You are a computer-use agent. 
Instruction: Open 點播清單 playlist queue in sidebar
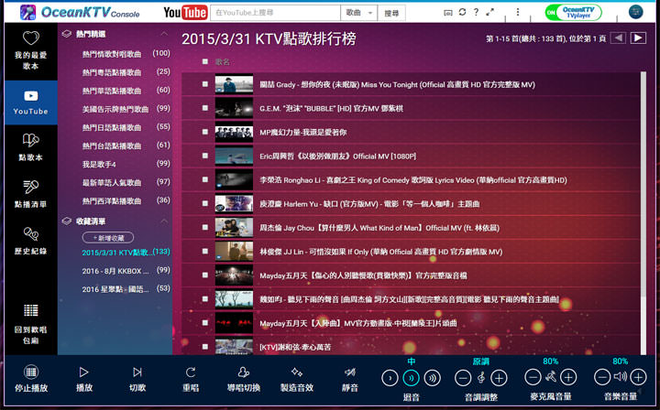(x=30, y=192)
